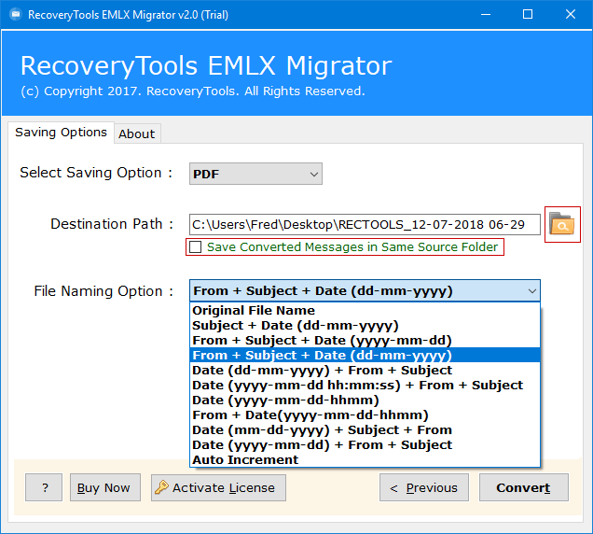Open help with the ? button
Image resolution: width=593 pixels, height=534 pixels.
tap(44, 487)
